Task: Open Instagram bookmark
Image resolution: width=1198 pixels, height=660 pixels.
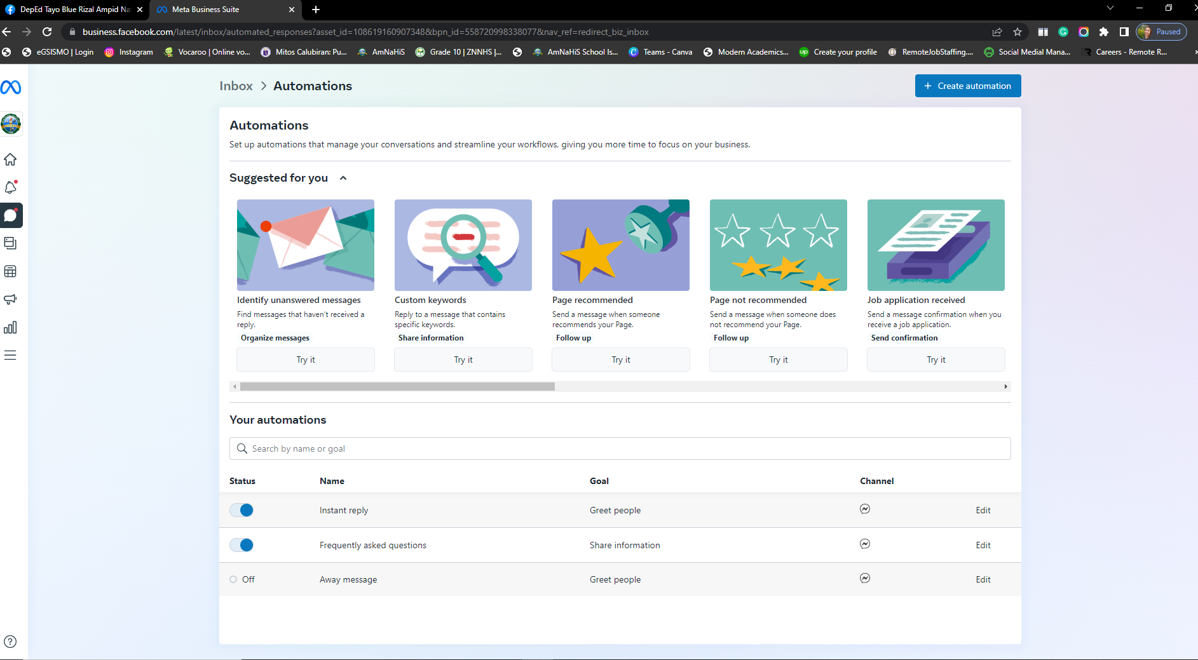Action: coord(129,52)
